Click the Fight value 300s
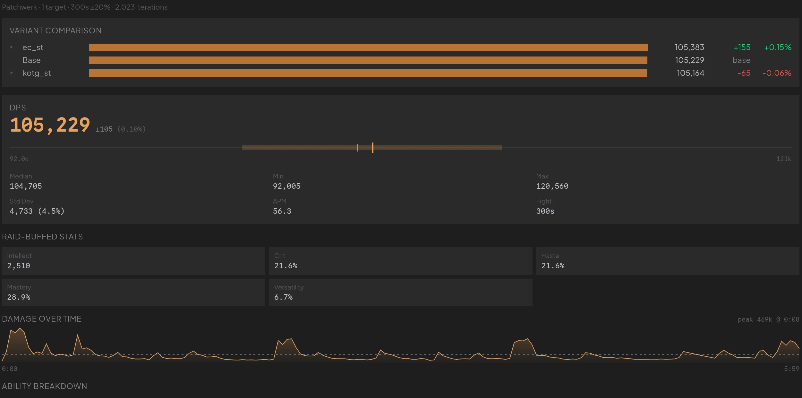This screenshot has width=802, height=398. point(545,211)
